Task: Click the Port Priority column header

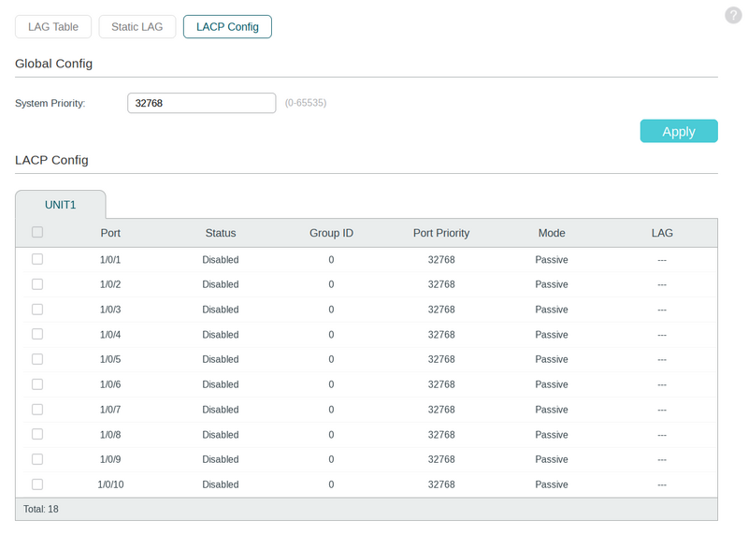Action: click(x=441, y=233)
